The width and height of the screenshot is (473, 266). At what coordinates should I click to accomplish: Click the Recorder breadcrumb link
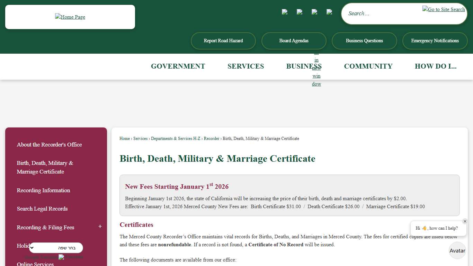[x=212, y=139]
